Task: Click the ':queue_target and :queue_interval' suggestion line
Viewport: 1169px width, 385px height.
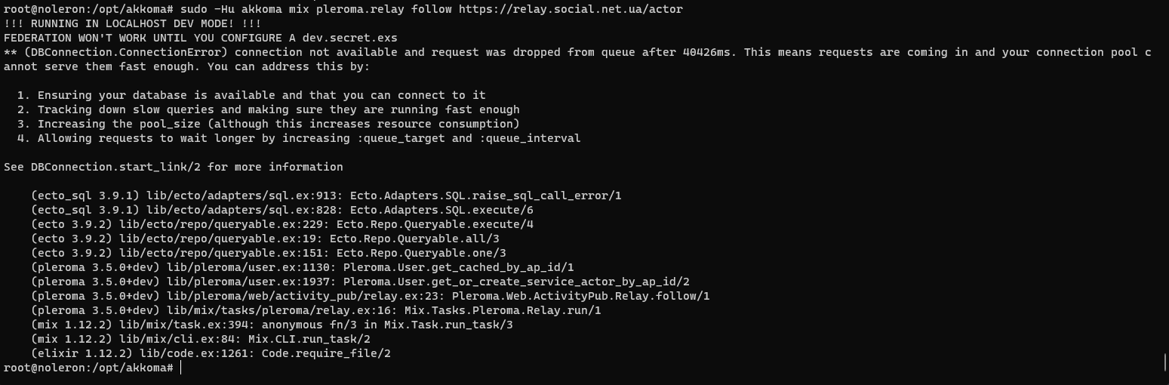Action: coord(299,138)
